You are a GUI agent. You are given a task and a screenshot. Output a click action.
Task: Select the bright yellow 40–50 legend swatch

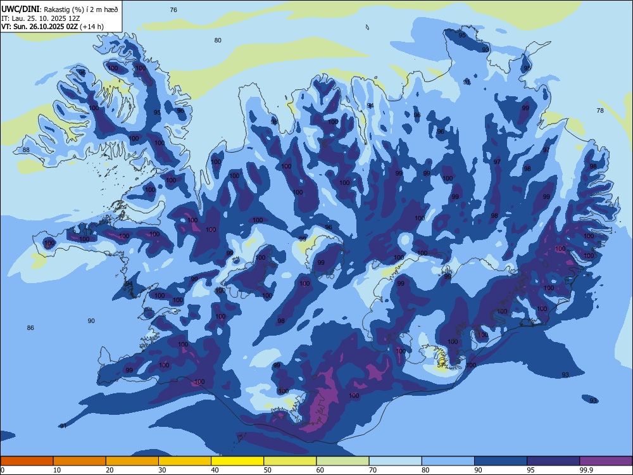[x=237, y=461]
